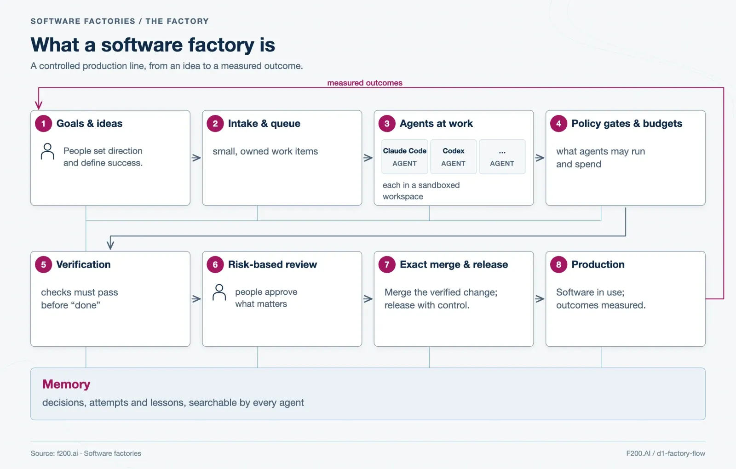Image resolution: width=736 pixels, height=469 pixels.
Task: Click the Intake & queue heading
Action: [x=264, y=124]
